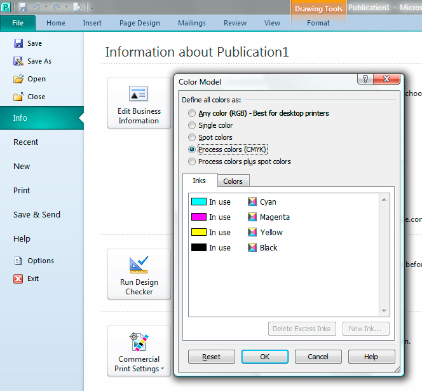Click the cyan ink color swatch
The height and width of the screenshot is (391, 422).
click(199, 202)
